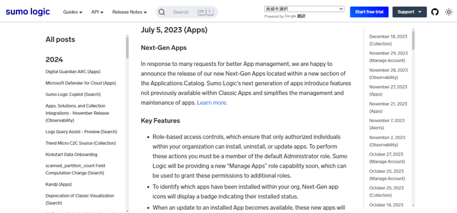Click left sidebar scroll-down arrow
The height and width of the screenshot is (213, 457).
pos(127,210)
